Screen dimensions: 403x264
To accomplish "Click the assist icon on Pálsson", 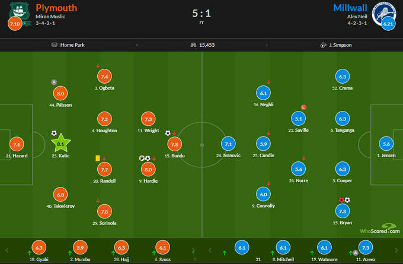I will 55,82.
